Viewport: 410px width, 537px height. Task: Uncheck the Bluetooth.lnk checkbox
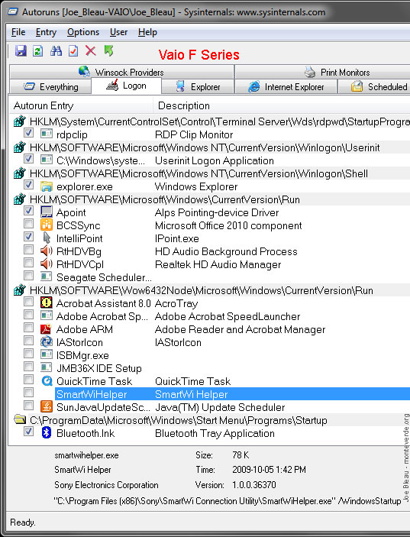click(28, 432)
